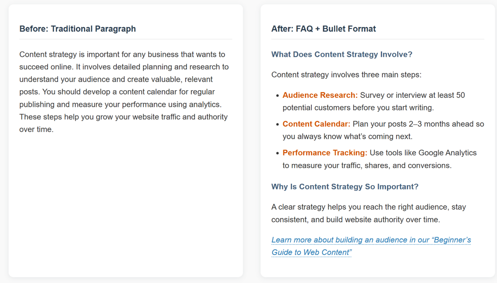This screenshot has width=497, height=283.
Task: Click the 'Google Analytics' text in bullet
Action: coord(448,153)
